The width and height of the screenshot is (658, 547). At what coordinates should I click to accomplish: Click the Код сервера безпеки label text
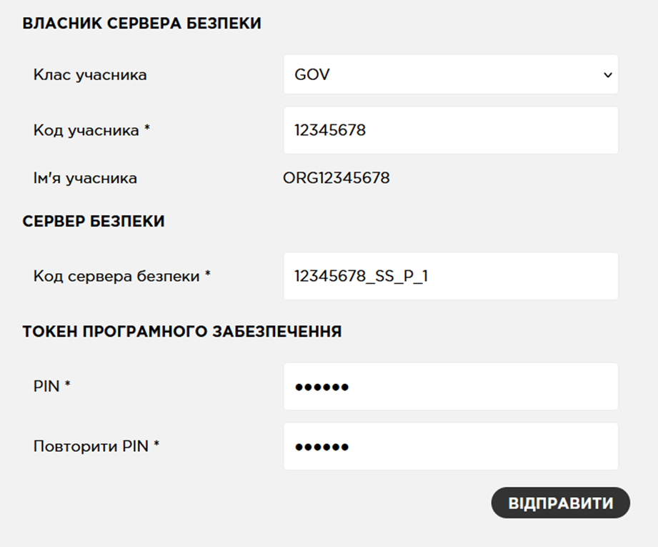pos(116,276)
